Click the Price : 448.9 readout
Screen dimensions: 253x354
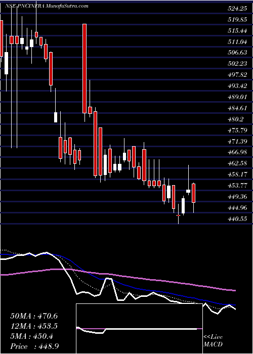pyautogui.click(x=34, y=346)
